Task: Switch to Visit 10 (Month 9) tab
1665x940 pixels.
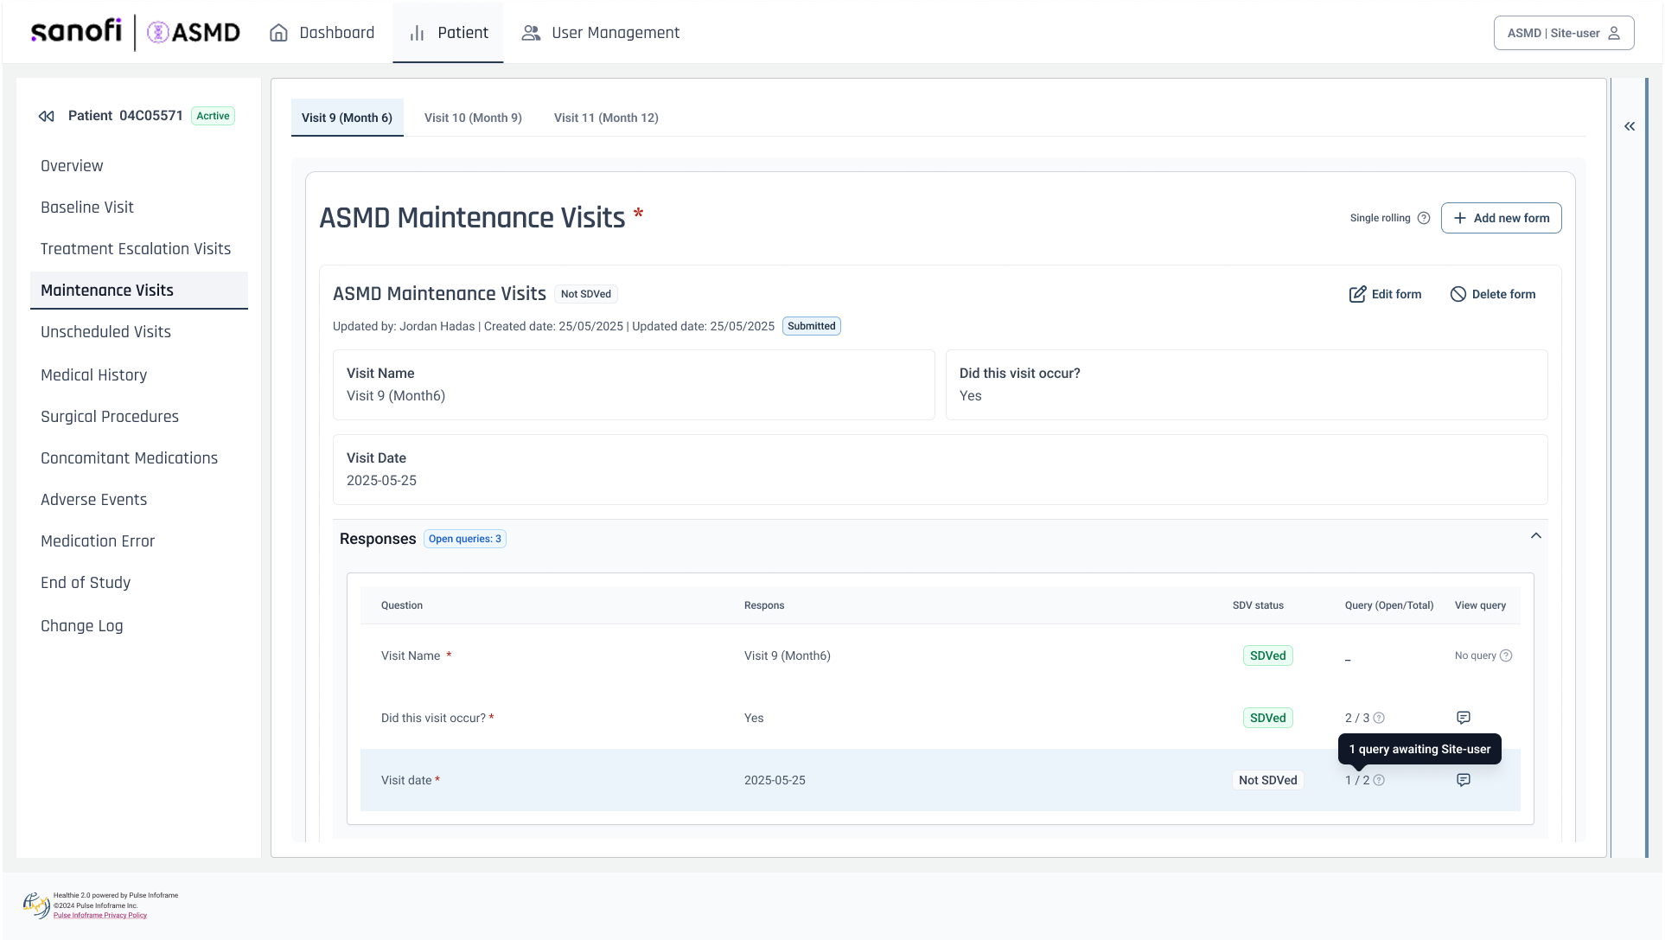Action: coord(473,118)
